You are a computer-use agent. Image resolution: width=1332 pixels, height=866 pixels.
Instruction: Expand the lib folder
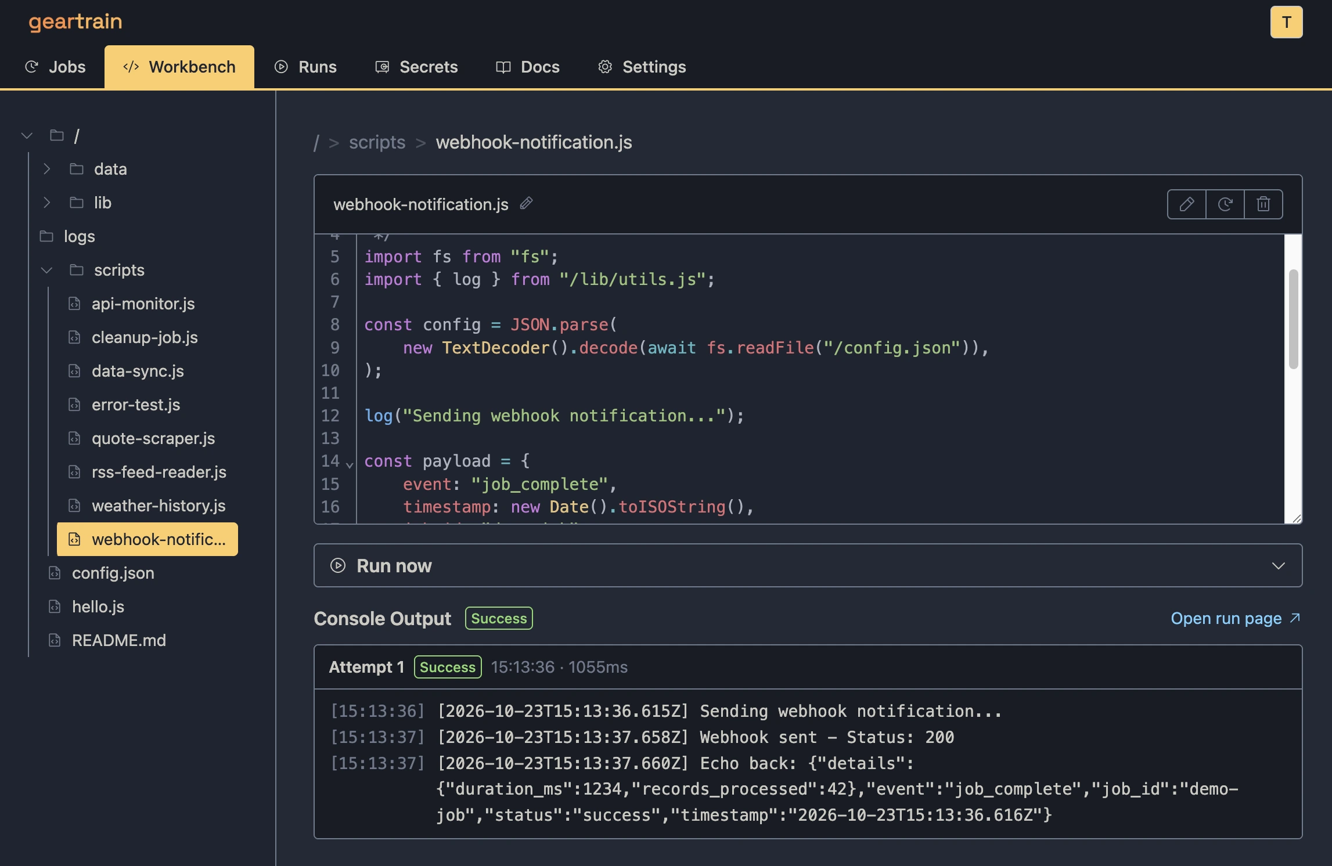point(47,203)
